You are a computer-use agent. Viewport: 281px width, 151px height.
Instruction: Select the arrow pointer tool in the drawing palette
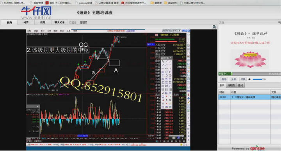[163, 61]
